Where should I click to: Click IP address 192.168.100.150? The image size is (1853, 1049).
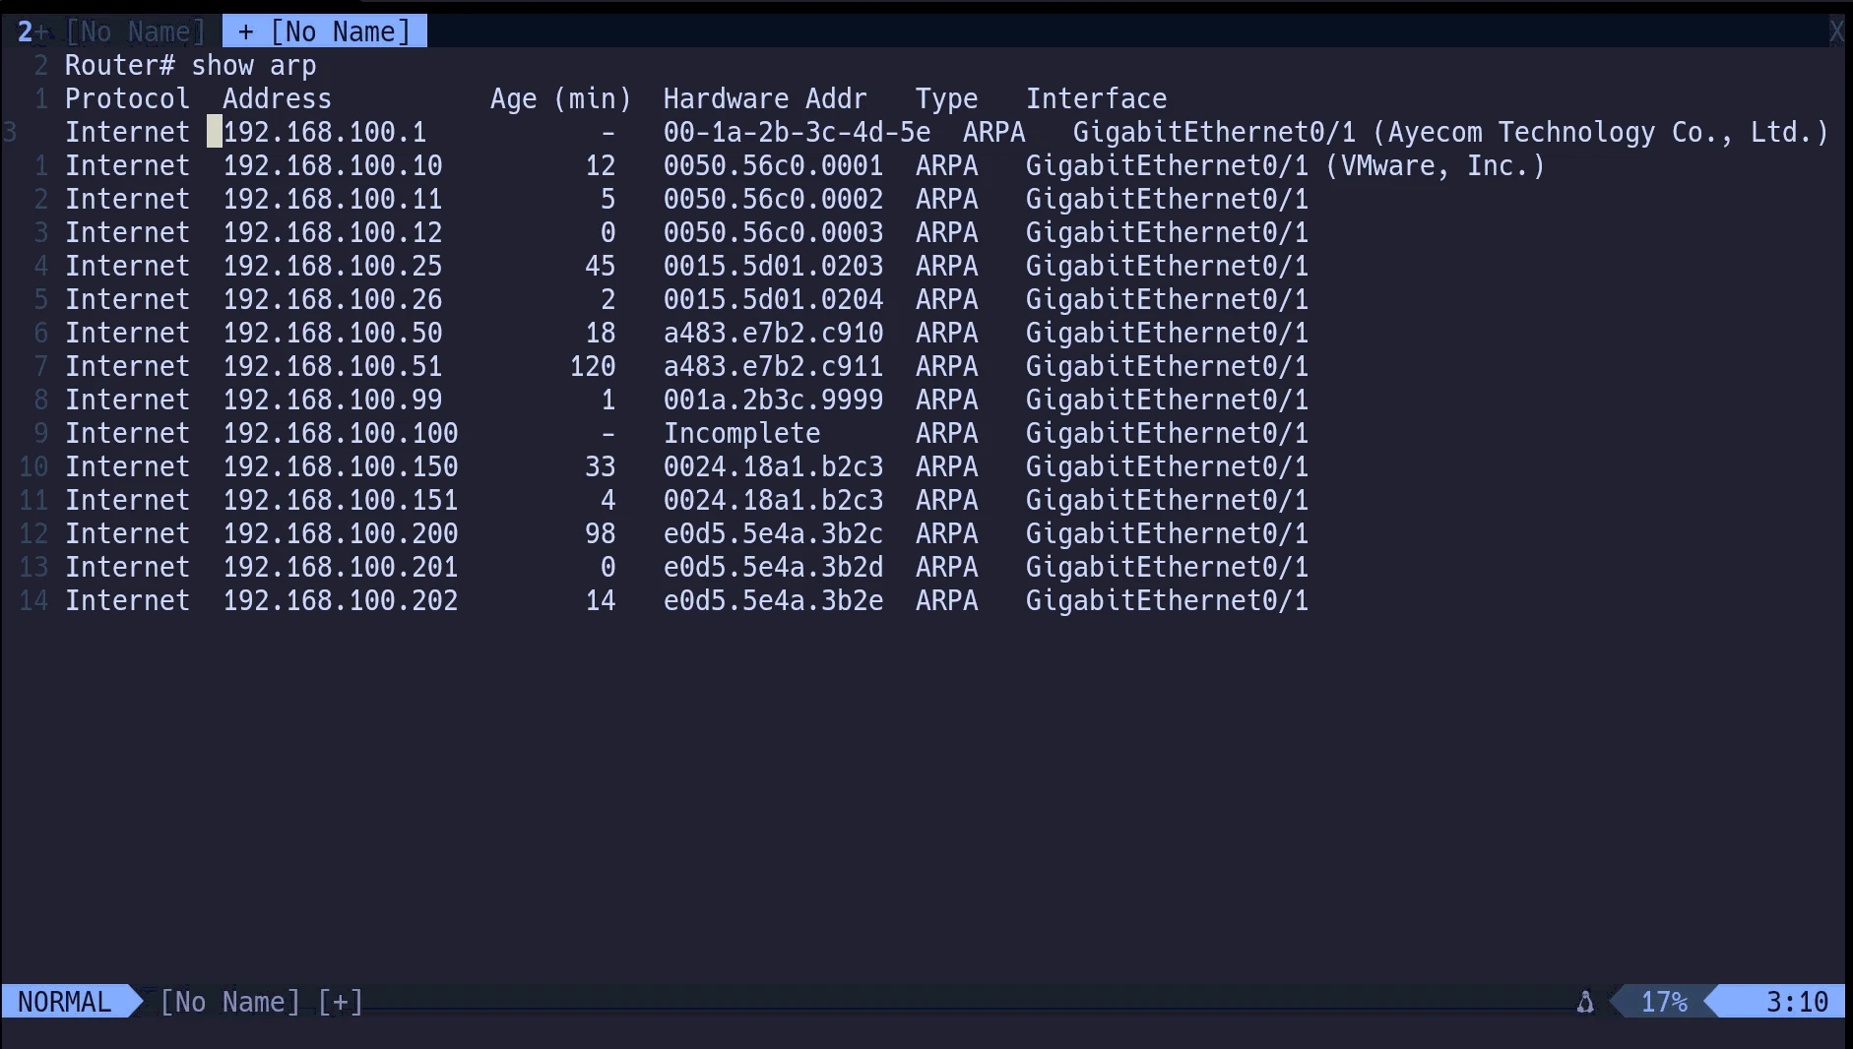341,467
